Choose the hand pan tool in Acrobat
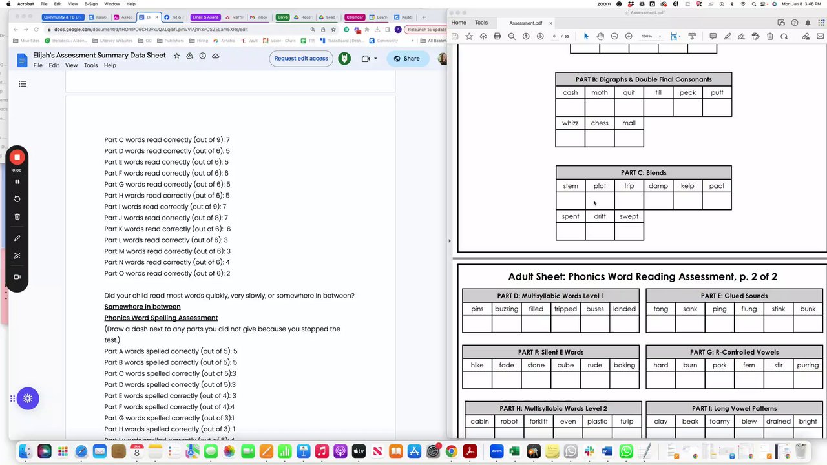 [x=600, y=36]
